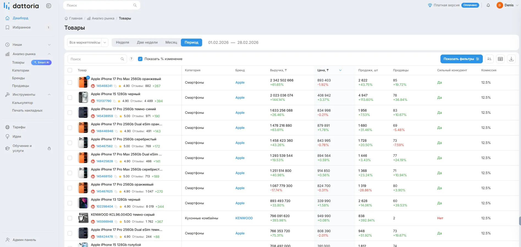Click thumbnail of iPhone 17 Pro 256Gb темно-синий
The height and width of the screenshot is (247, 521).
pos(83,112)
